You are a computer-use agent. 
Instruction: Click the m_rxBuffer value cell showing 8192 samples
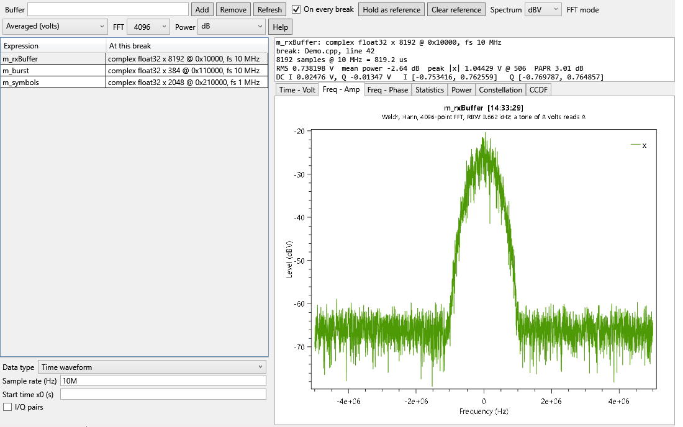tap(187, 59)
